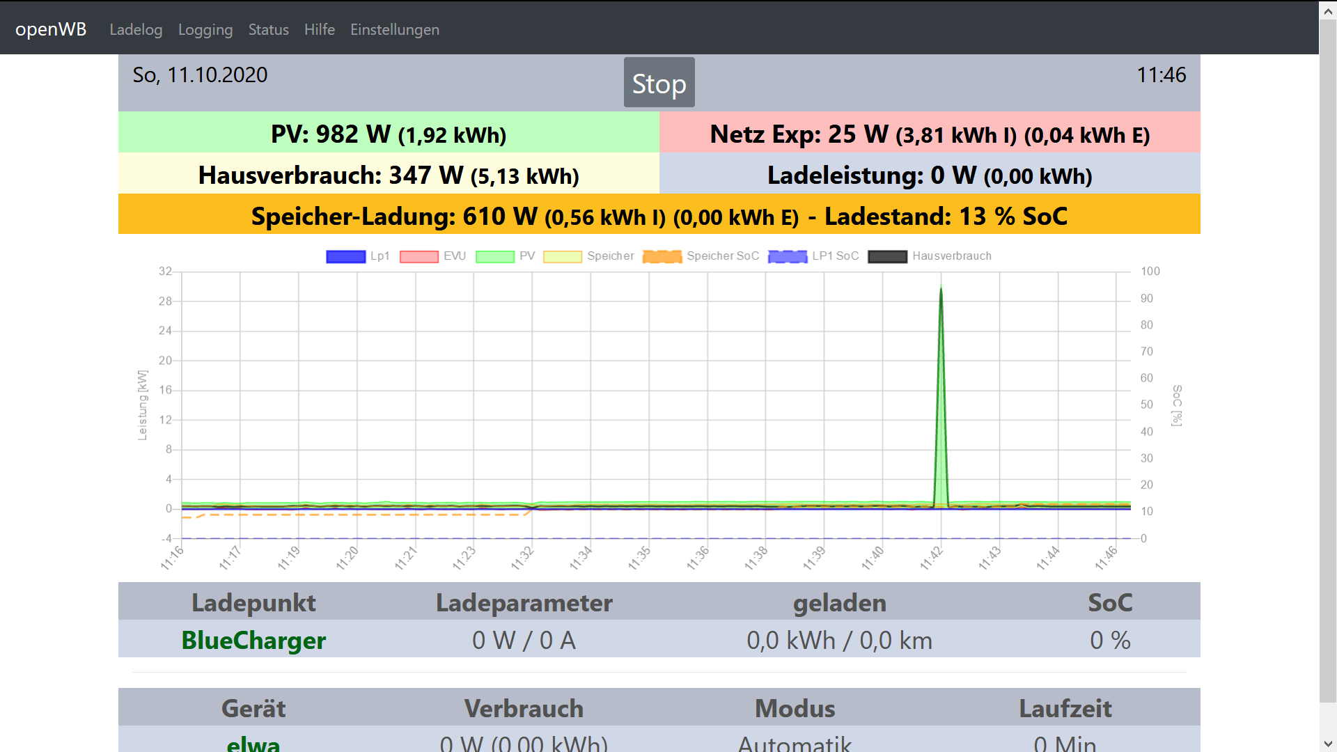Open the Status page

(x=268, y=29)
